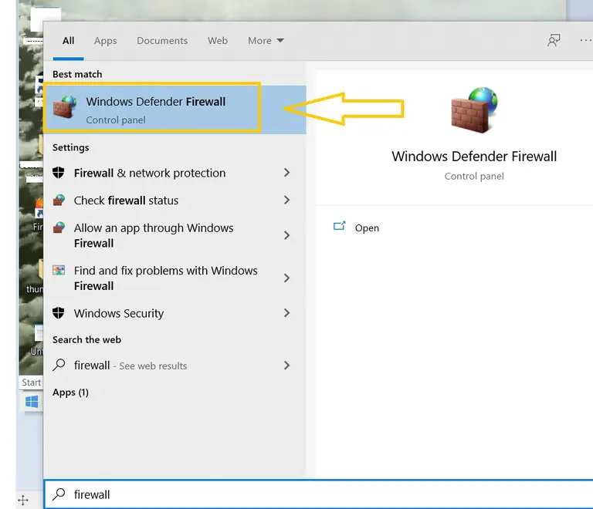Click the firewall icon beside Check firewall status
This screenshot has height=509, width=593.
click(x=59, y=200)
